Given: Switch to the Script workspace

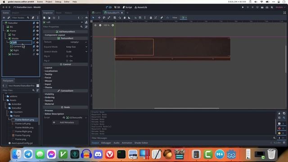Looking at the screenshot, I should pos(127,7).
